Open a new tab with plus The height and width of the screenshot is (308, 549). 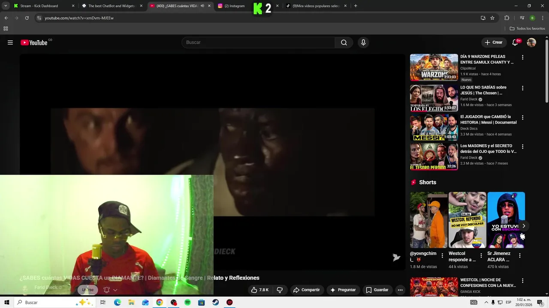[x=356, y=6]
